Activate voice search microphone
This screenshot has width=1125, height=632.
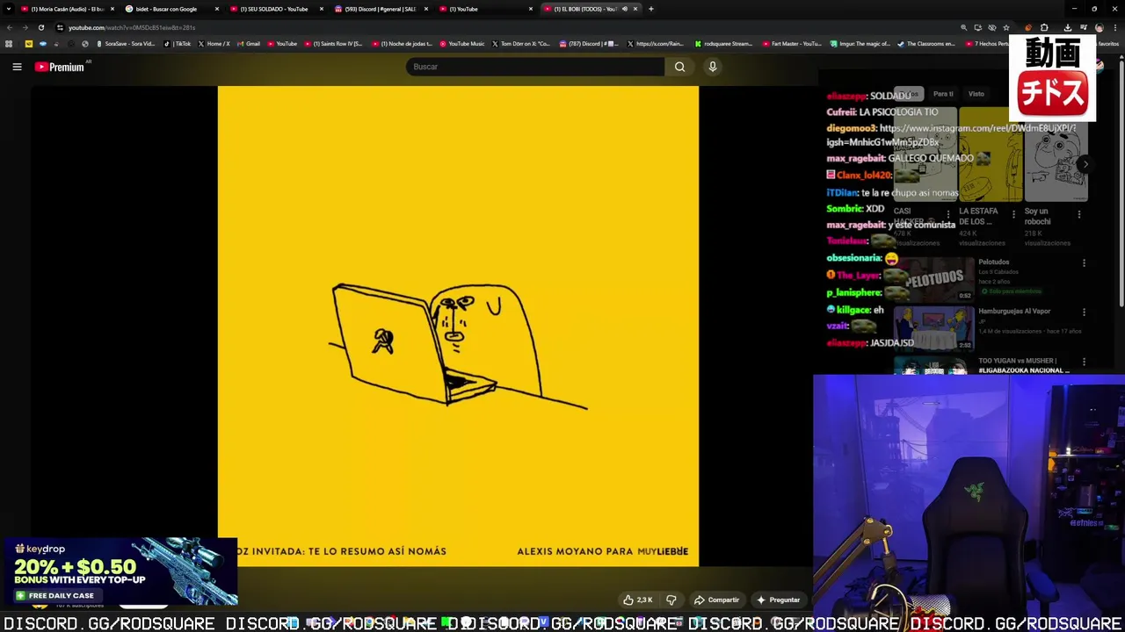point(713,67)
